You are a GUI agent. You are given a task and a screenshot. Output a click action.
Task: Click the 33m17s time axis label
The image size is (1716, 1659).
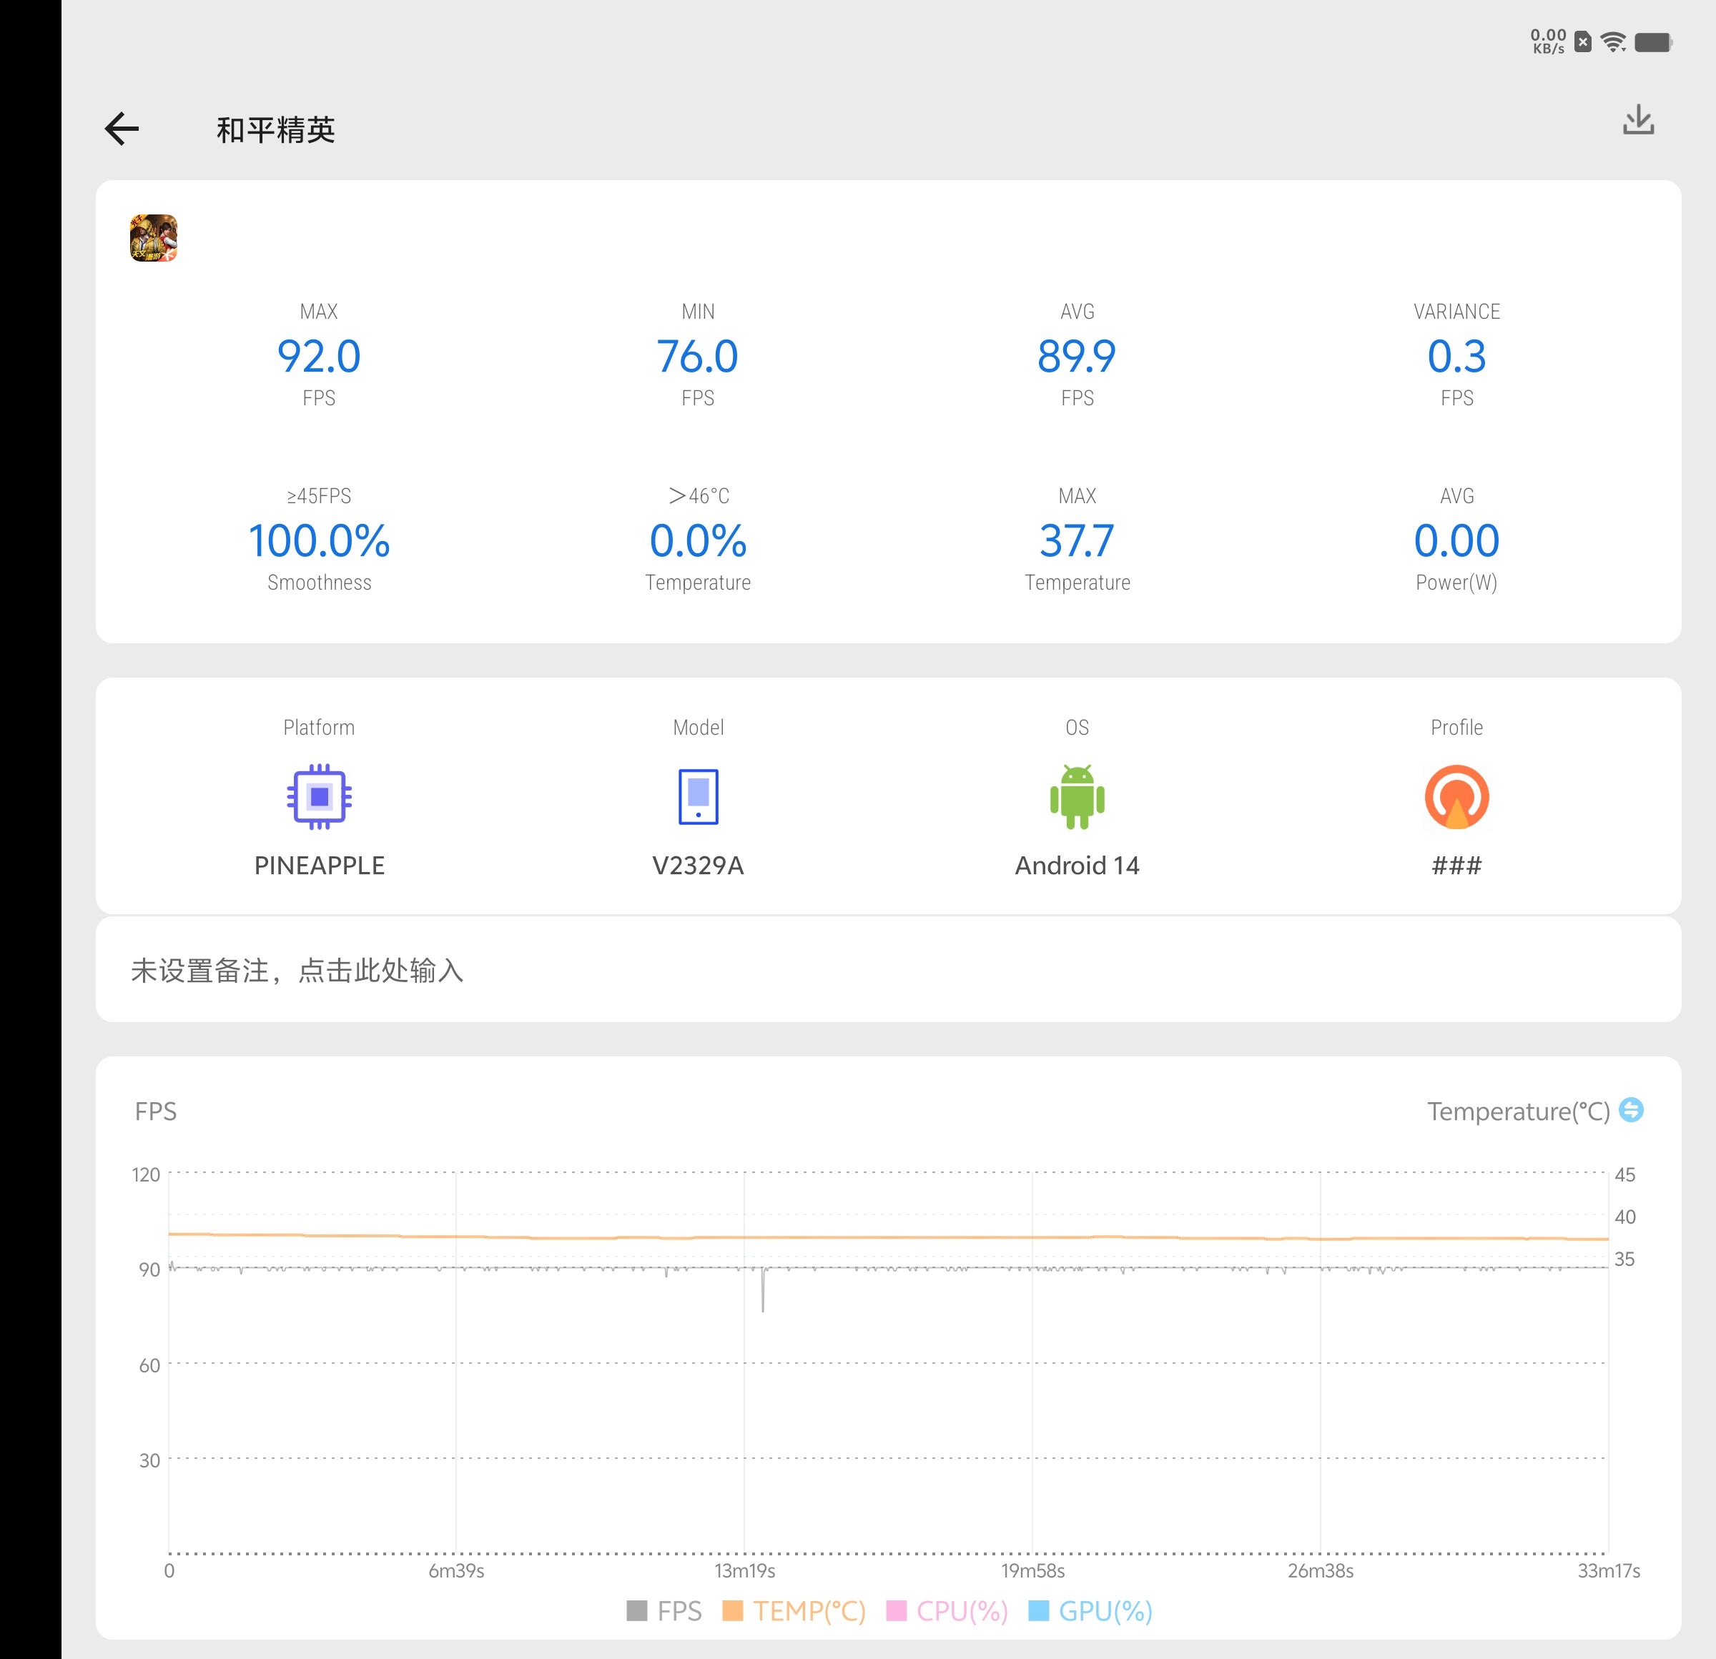(1608, 1570)
